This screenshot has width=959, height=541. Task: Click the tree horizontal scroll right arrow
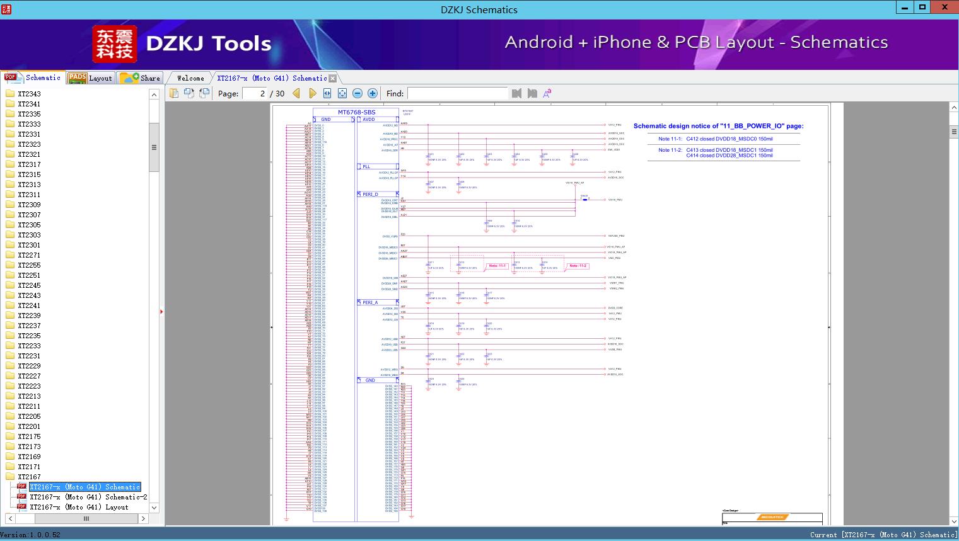click(143, 519)
